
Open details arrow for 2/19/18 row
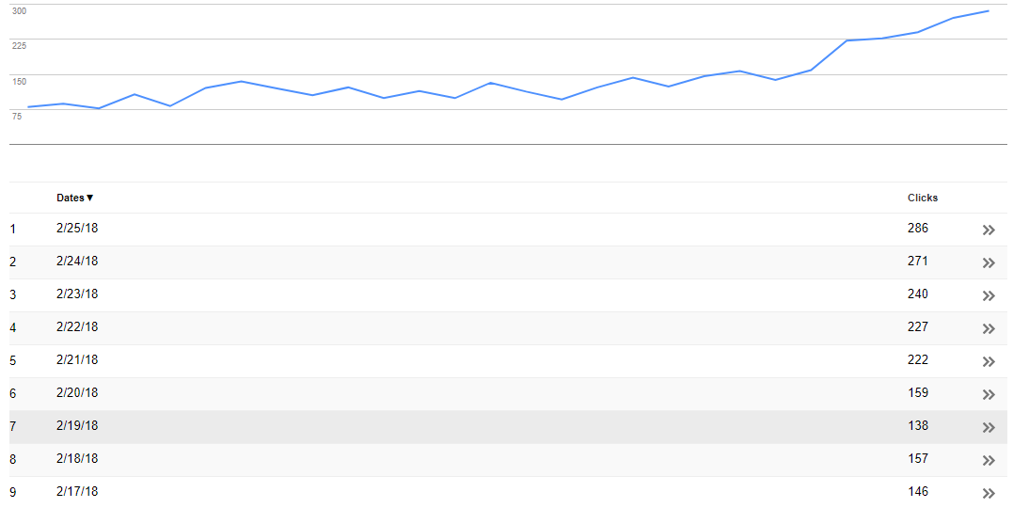click(989, 427)
